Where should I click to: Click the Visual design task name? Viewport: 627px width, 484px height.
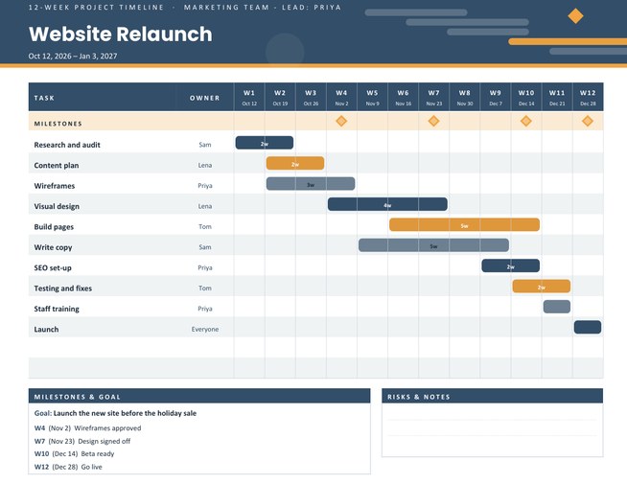click(x=57, y=206)
